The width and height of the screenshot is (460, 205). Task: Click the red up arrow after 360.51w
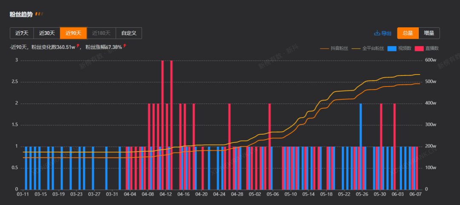tap(78, 46)
